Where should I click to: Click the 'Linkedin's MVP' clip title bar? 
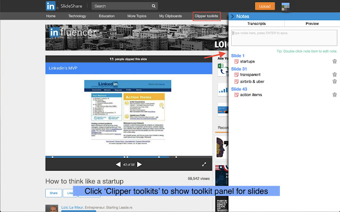pyautogui.click(x=129, y=68)
